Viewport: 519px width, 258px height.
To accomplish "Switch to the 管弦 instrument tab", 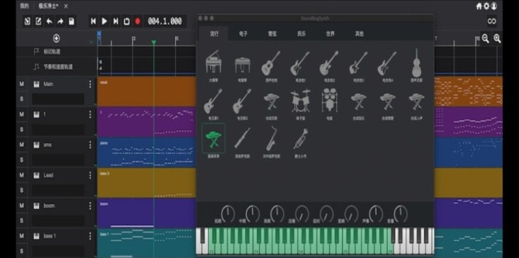I will click(272, 34).
